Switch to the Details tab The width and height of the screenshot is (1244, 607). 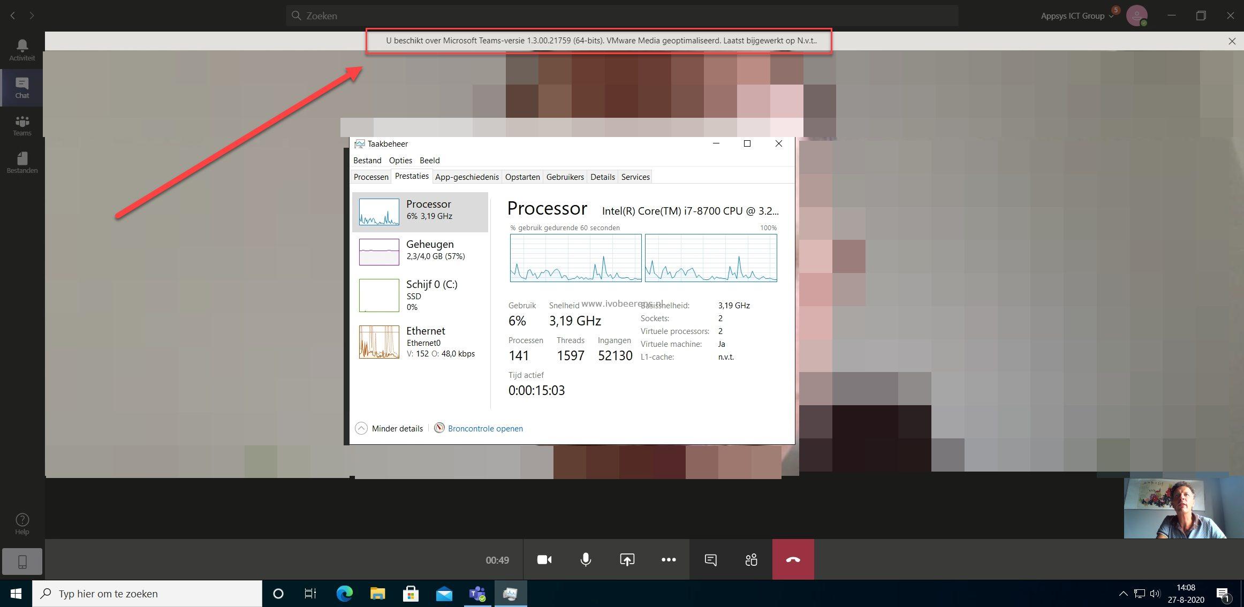point(602,177)
